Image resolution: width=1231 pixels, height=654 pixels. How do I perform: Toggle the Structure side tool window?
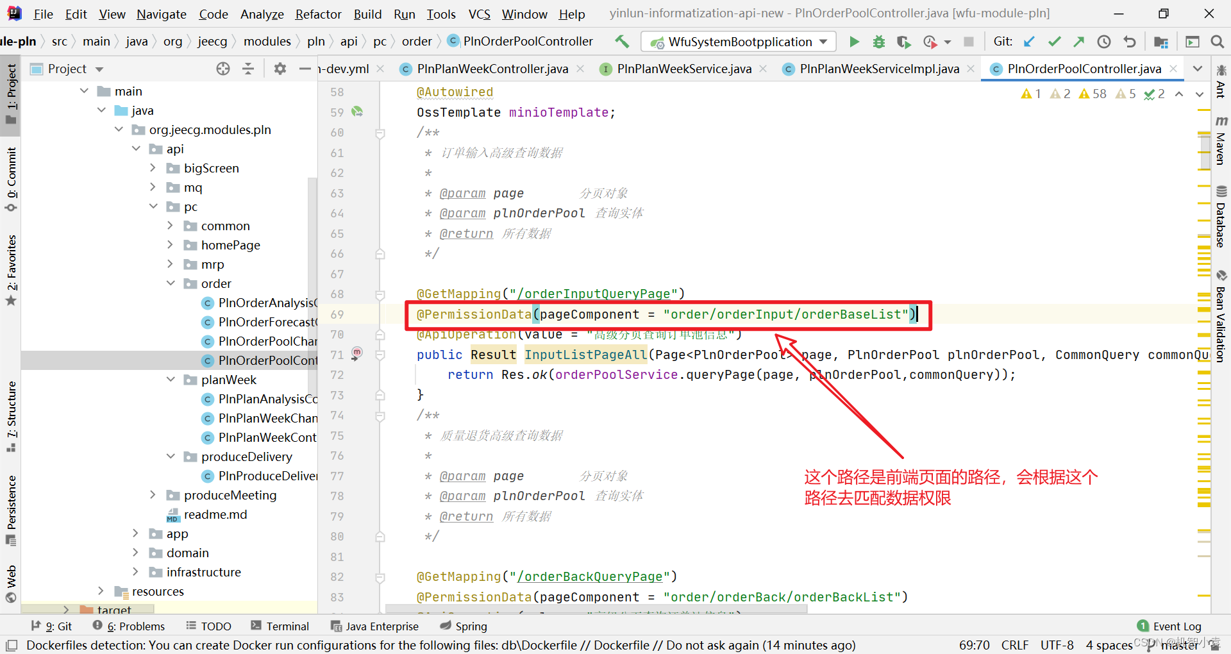[12, 417]
